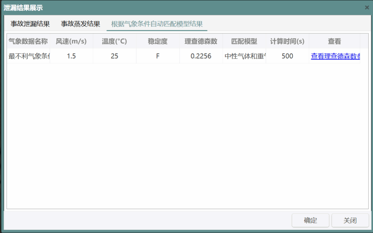Click the 稳定度 column header
This screenshot has width=373, height=233.
tap(157, 41)
